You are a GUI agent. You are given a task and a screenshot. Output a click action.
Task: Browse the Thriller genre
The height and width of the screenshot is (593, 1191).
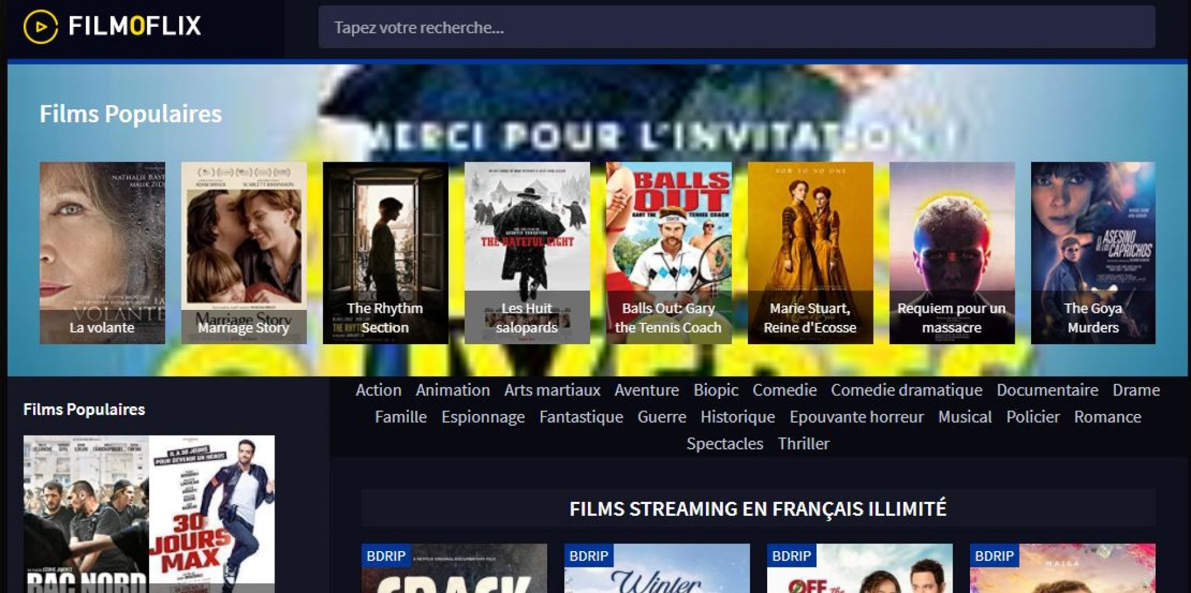(x=804, y=443)
